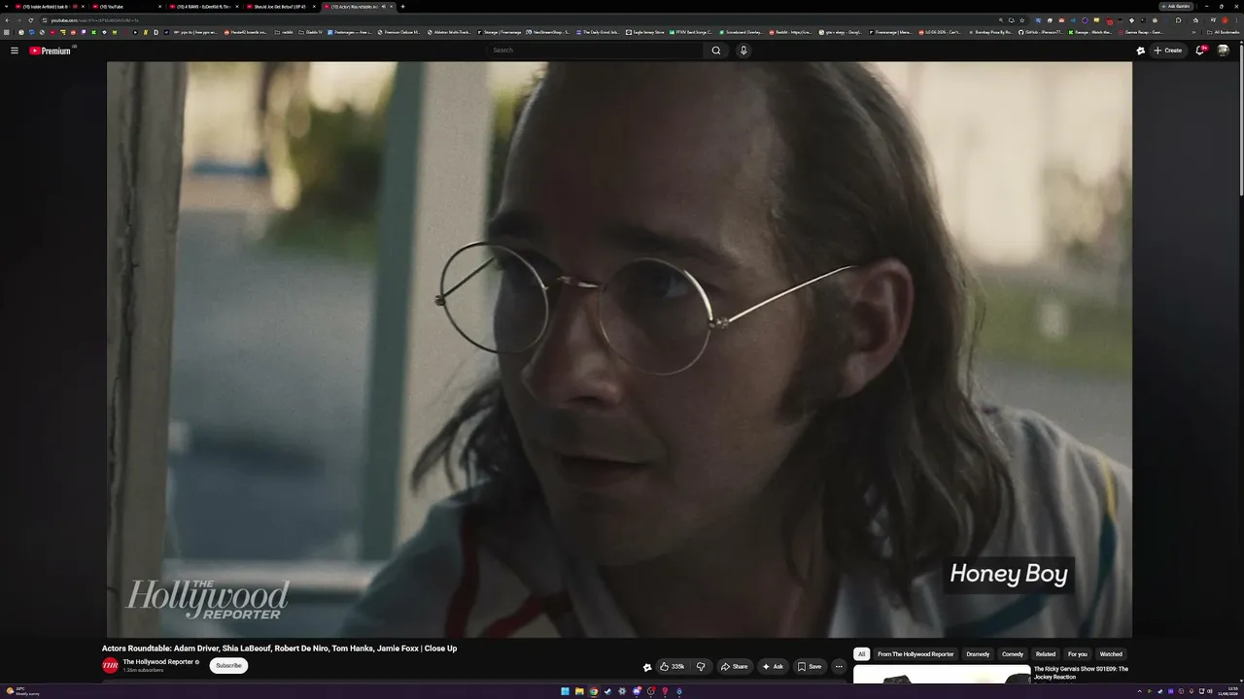The image size is (1244, 699).
Task: Filter by From The Hollywood Reporter chip
Action: tap(916, 654)
